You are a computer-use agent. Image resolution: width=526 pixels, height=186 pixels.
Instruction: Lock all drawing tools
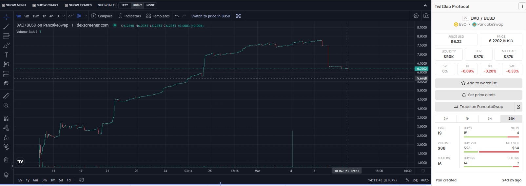tap(6, 137)
